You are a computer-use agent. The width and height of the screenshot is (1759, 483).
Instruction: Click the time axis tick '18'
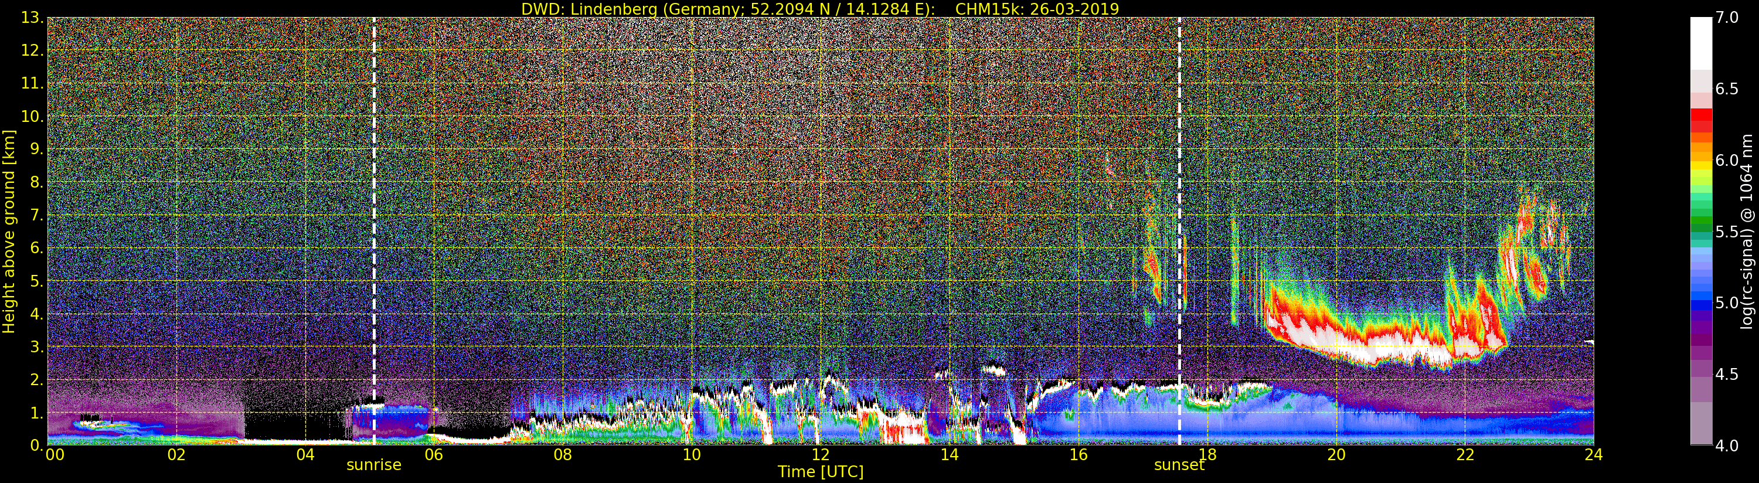pyautogui.click(x=1207, y=454)
